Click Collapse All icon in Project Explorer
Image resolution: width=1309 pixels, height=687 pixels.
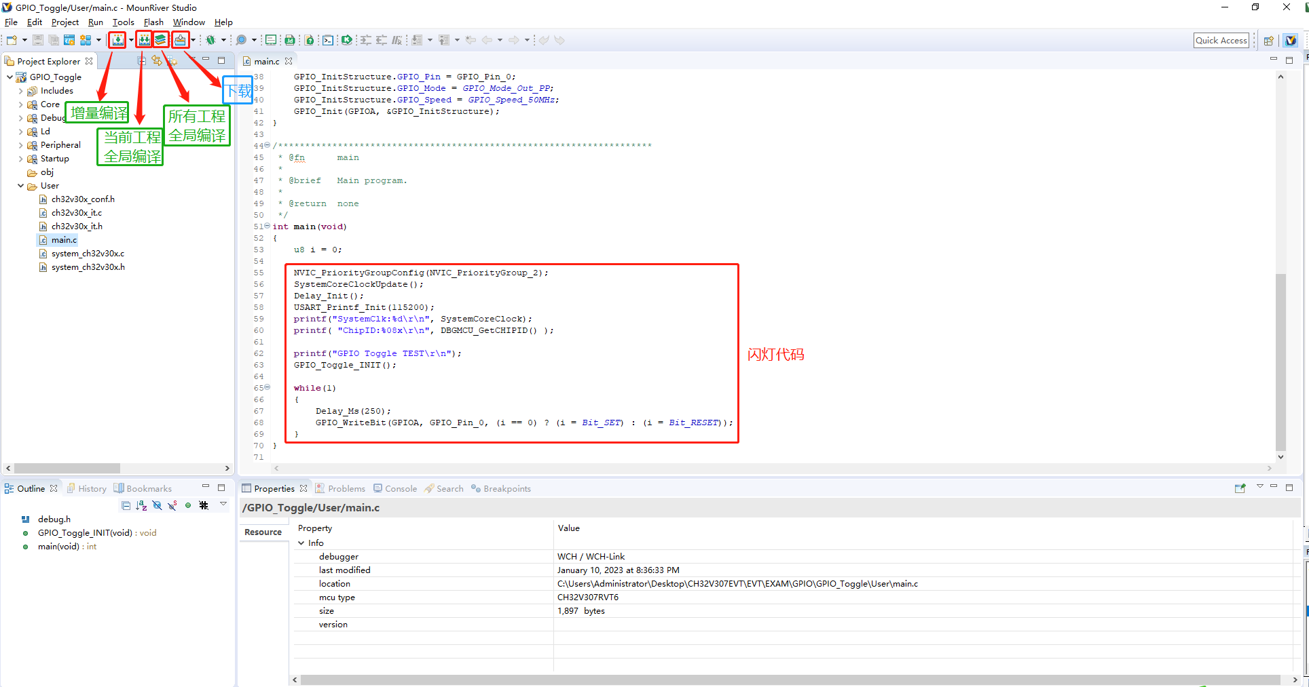[x=141, y=60]
